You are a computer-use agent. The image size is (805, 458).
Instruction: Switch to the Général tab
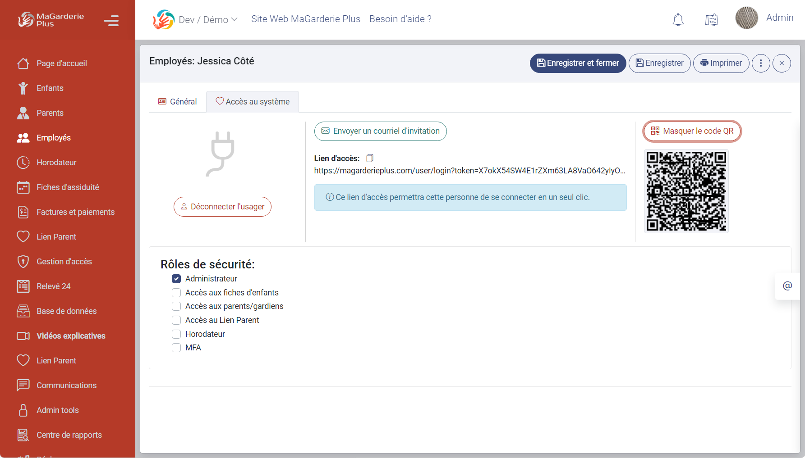pos(178,101)
